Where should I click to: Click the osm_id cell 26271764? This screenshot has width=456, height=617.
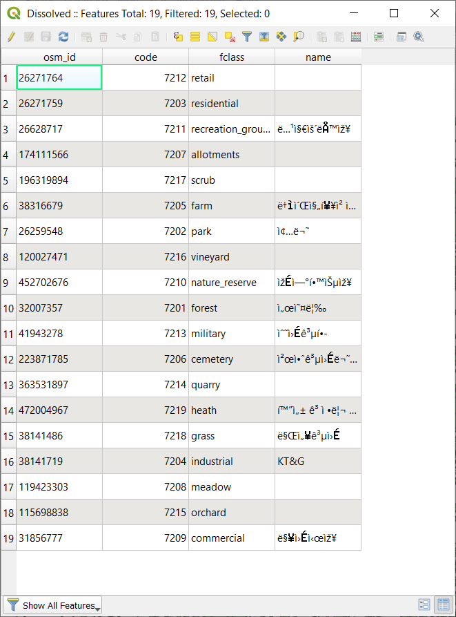tap(59, 78)
